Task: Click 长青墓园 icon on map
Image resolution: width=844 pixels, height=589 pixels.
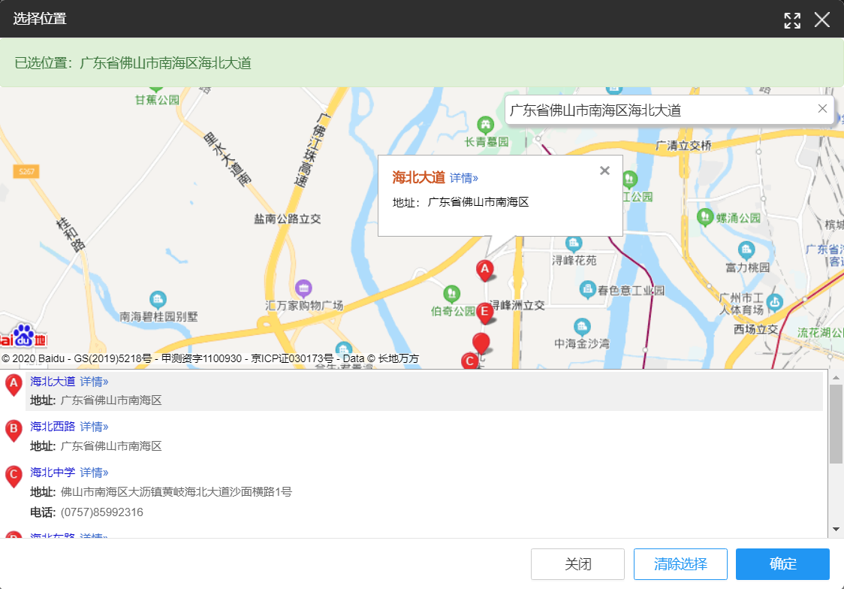Action: click(486, 125)
